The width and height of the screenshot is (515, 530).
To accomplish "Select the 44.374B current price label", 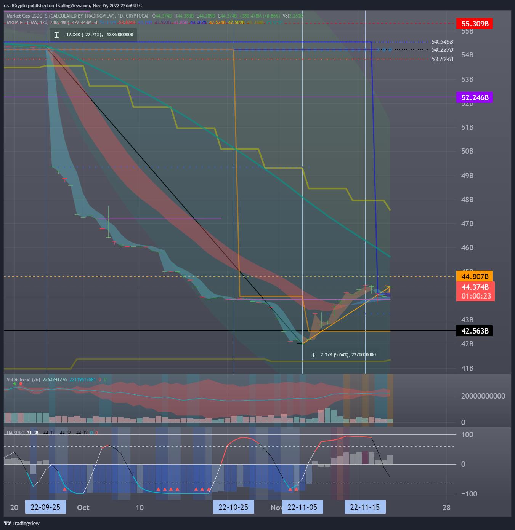I will [x=475, y=287].
